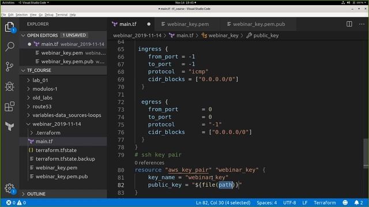Viewport: 369px width, 207px height.
Task: Click the aws_key_pair resource type text
Action: [189, 170]
